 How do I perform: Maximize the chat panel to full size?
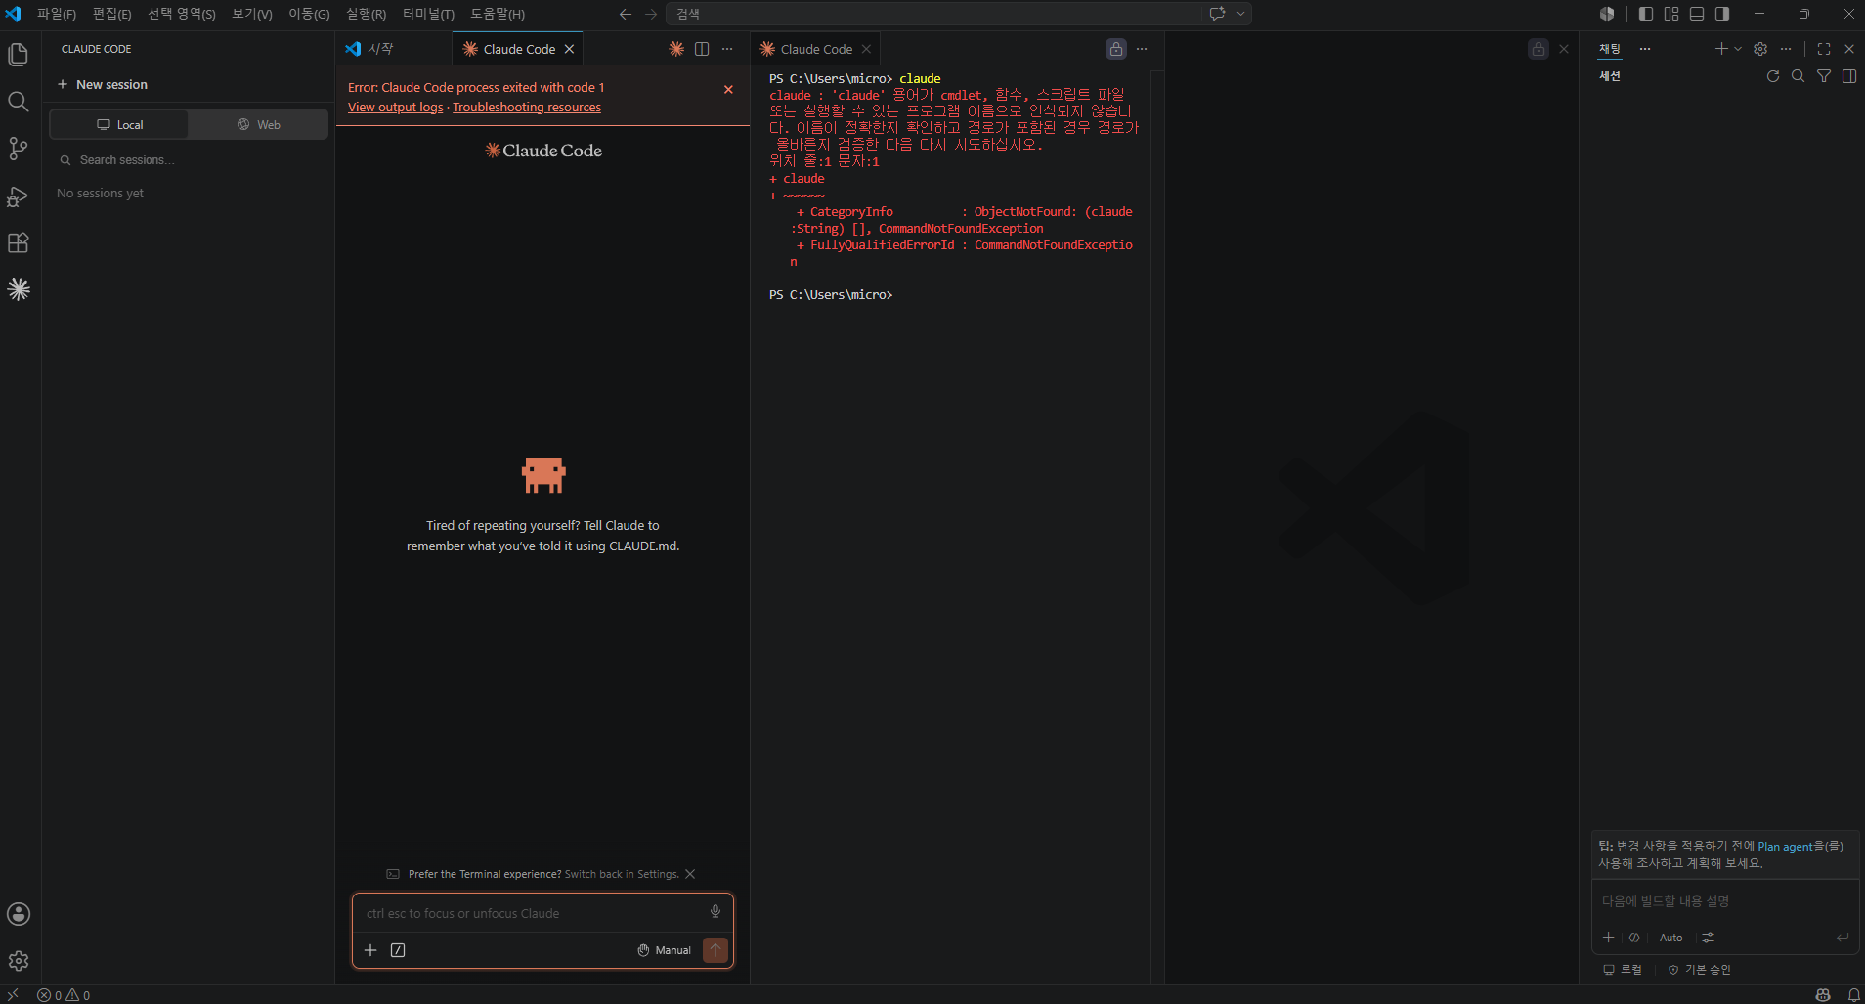click(1824, 49)
